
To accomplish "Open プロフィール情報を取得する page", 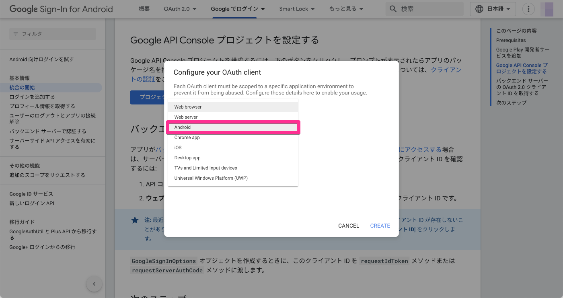I will click(x=42, y=106).
